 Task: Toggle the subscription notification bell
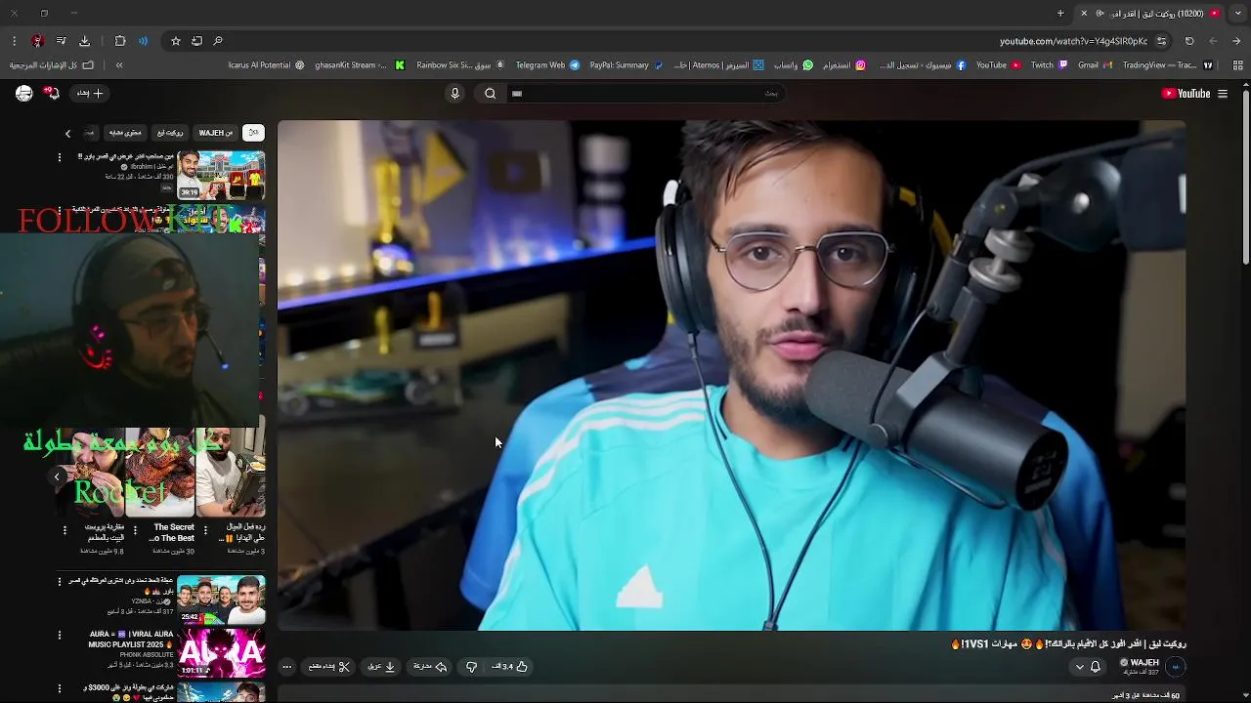tap(1096, 667)
